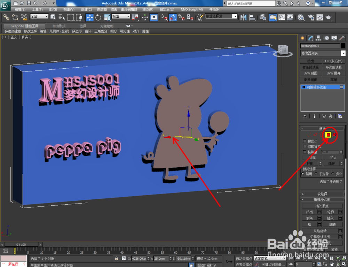Enable the 按顶点 checkbox
Screen dimensions: 348x267
coord(304,142)
